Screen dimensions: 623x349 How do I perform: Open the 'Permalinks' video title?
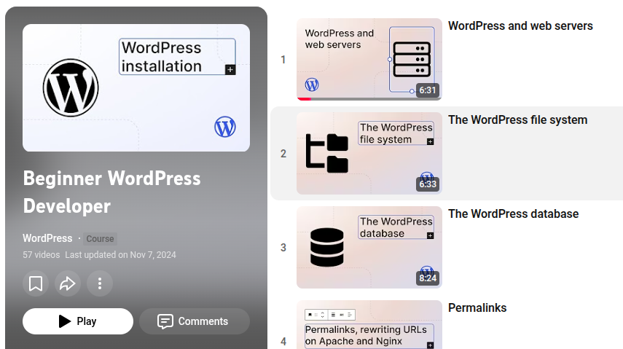coord(477,308)
